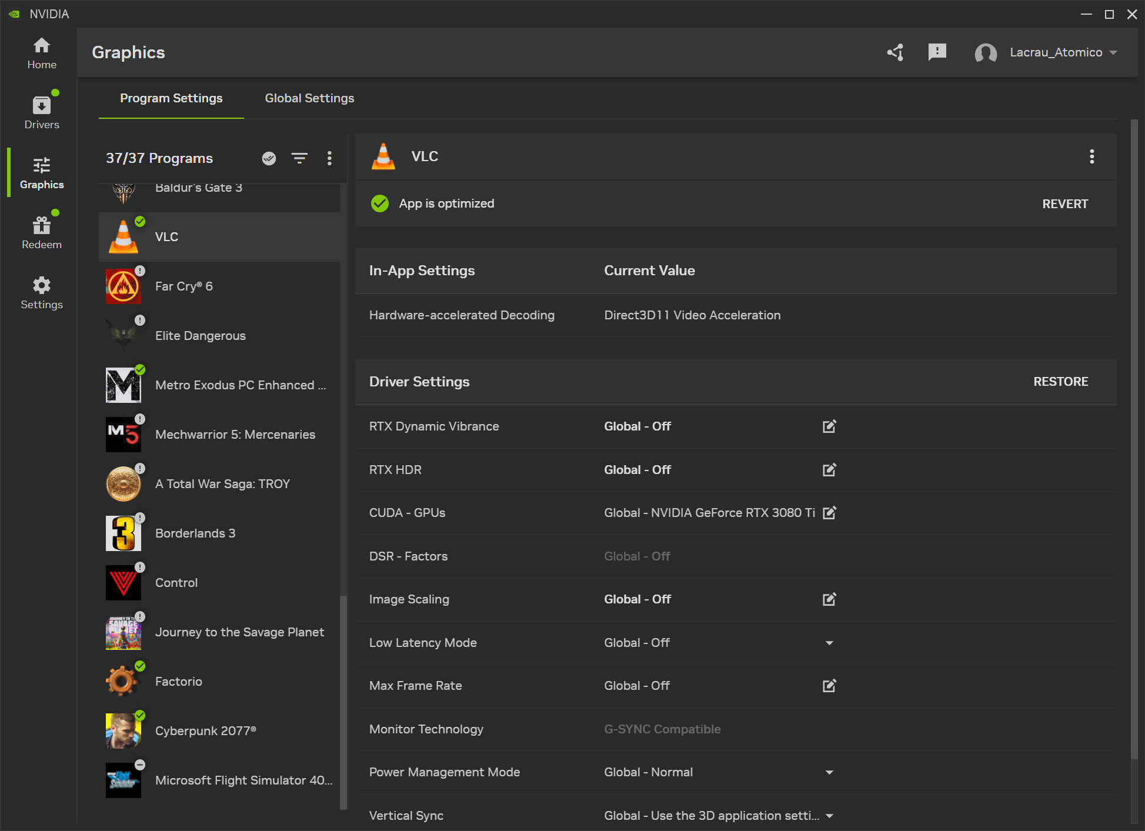Click the DSR - Factors row label

pyautogui.click(x=408, y=556)
